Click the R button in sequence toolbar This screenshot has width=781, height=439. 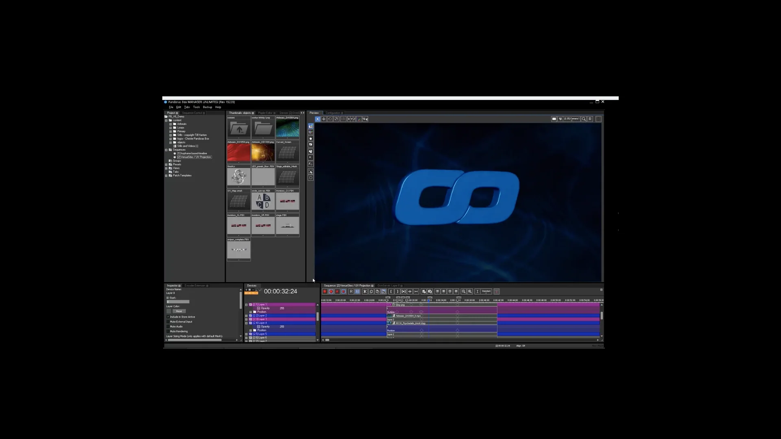pyautogui.click(x=351, y=291)
